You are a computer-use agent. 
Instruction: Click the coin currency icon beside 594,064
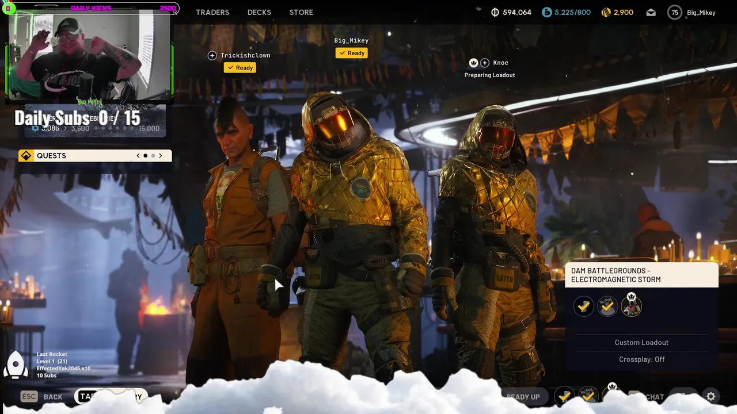pos(495,12)
